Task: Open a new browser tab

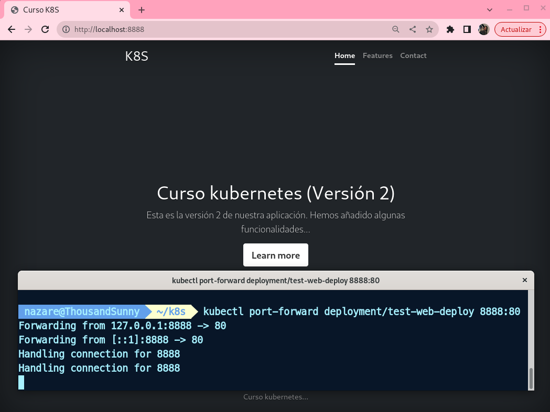Action: click(142, 10)
